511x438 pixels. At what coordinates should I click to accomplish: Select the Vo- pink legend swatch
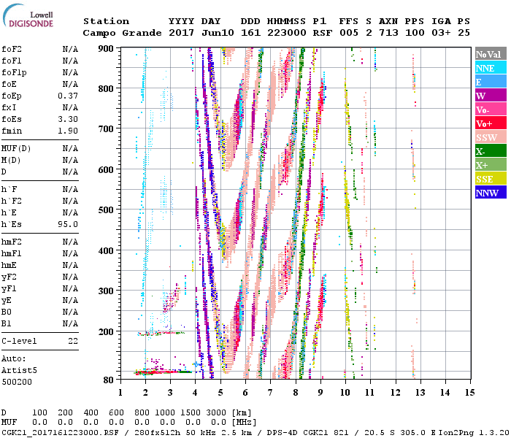click(491, 109)
